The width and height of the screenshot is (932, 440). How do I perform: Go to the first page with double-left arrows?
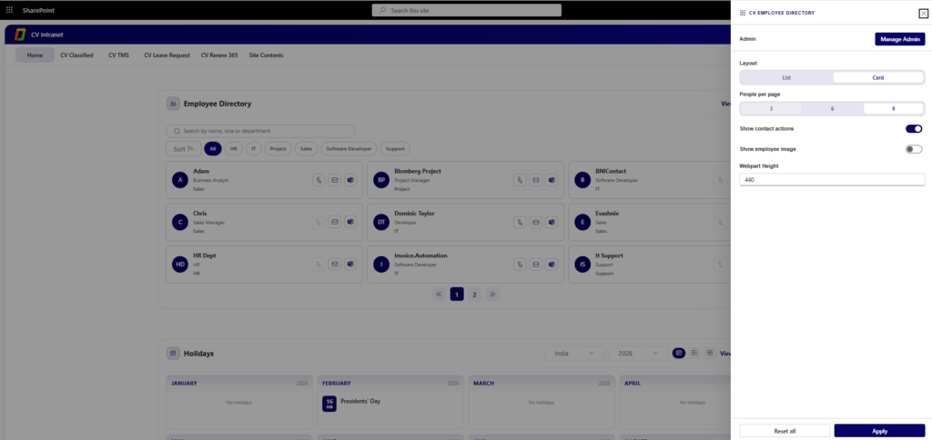point(440,294)
